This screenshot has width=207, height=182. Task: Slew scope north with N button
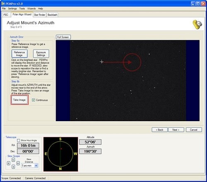click(13, 160)
